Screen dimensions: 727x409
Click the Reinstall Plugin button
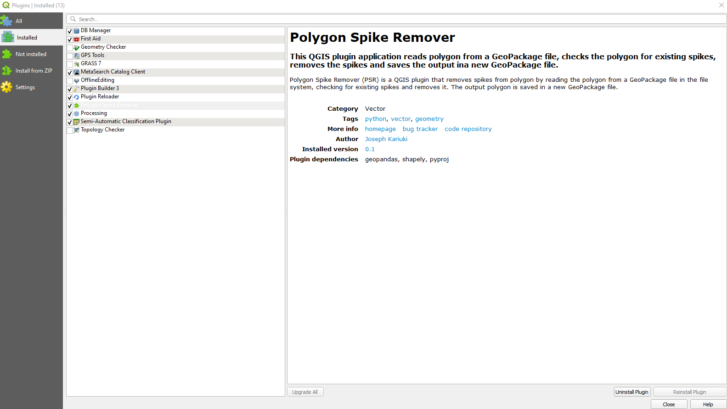690,392
